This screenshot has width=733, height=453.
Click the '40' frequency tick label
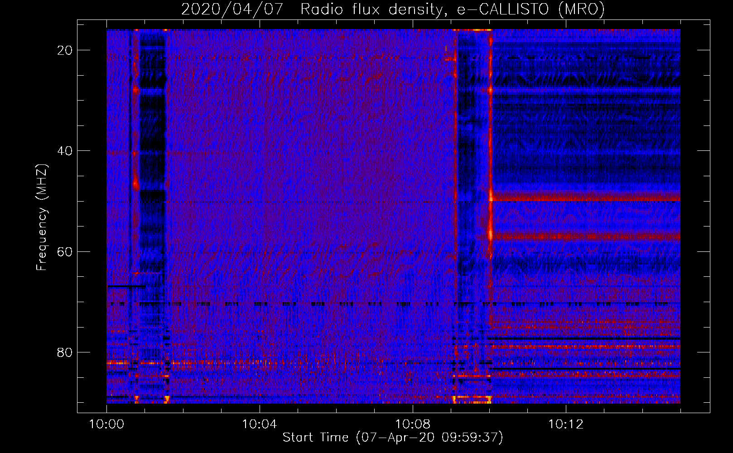coord(65,151)
